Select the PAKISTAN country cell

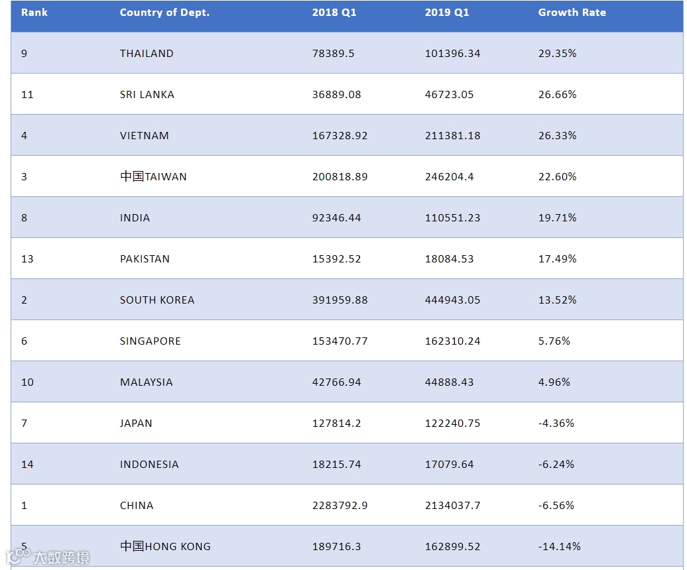point(145,258)
